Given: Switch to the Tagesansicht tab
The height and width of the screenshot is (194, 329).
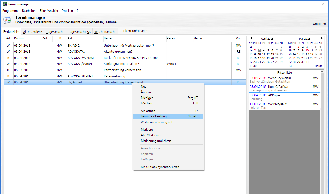Looking at the screenshot, I should click(55, 32).
